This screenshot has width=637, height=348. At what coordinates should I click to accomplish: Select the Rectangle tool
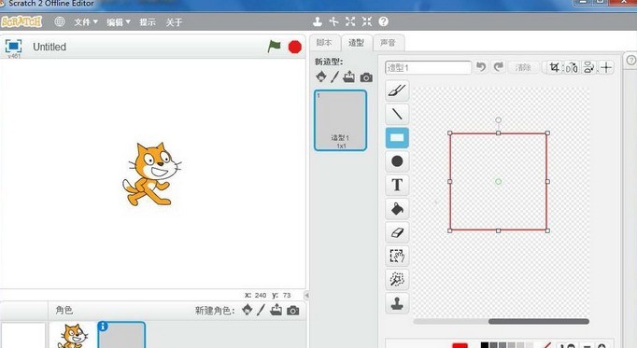pyautogui.click(x=397, y=137)
